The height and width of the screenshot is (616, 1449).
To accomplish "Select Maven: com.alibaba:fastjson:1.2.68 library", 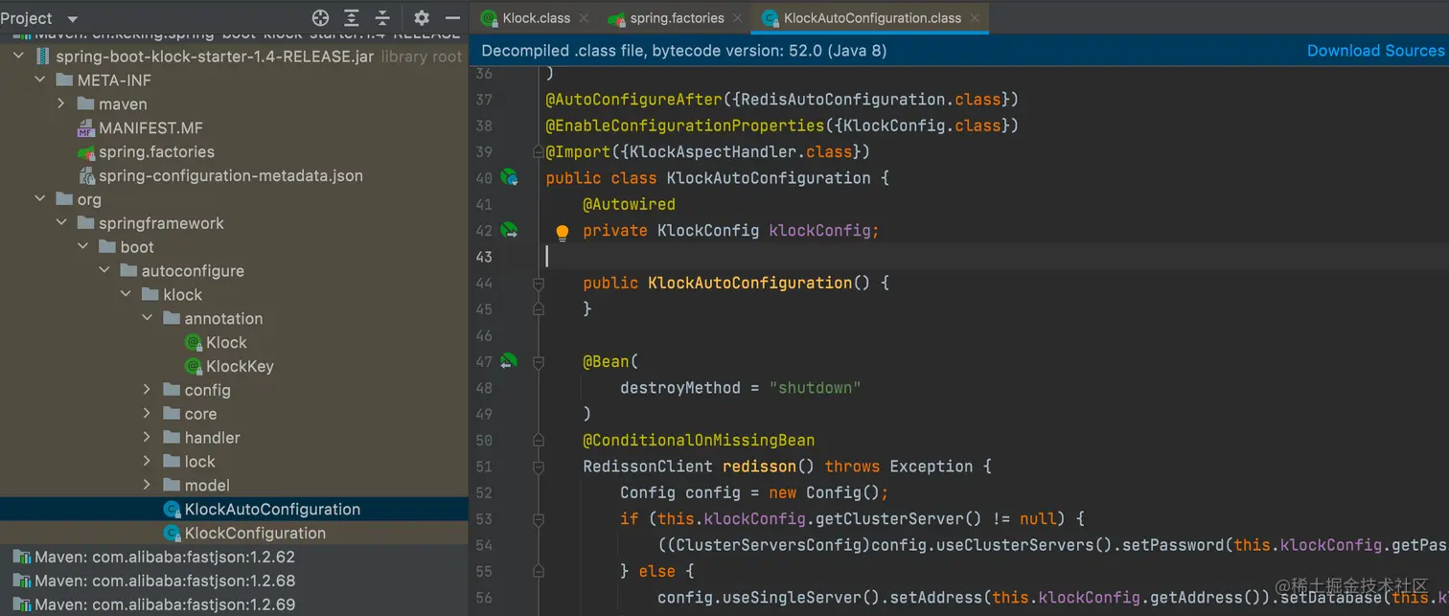I will pyautogui.click(x=165, y=581).
